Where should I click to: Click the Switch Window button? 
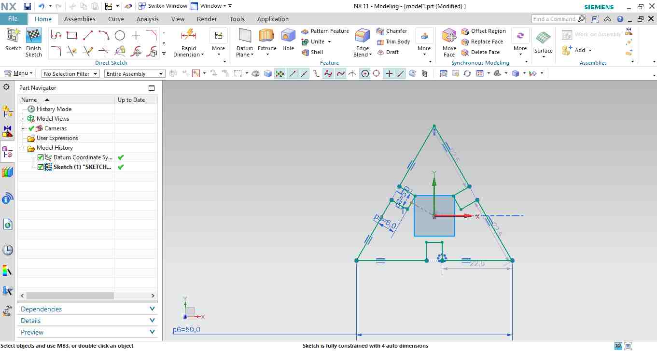(x=163, y=6)
